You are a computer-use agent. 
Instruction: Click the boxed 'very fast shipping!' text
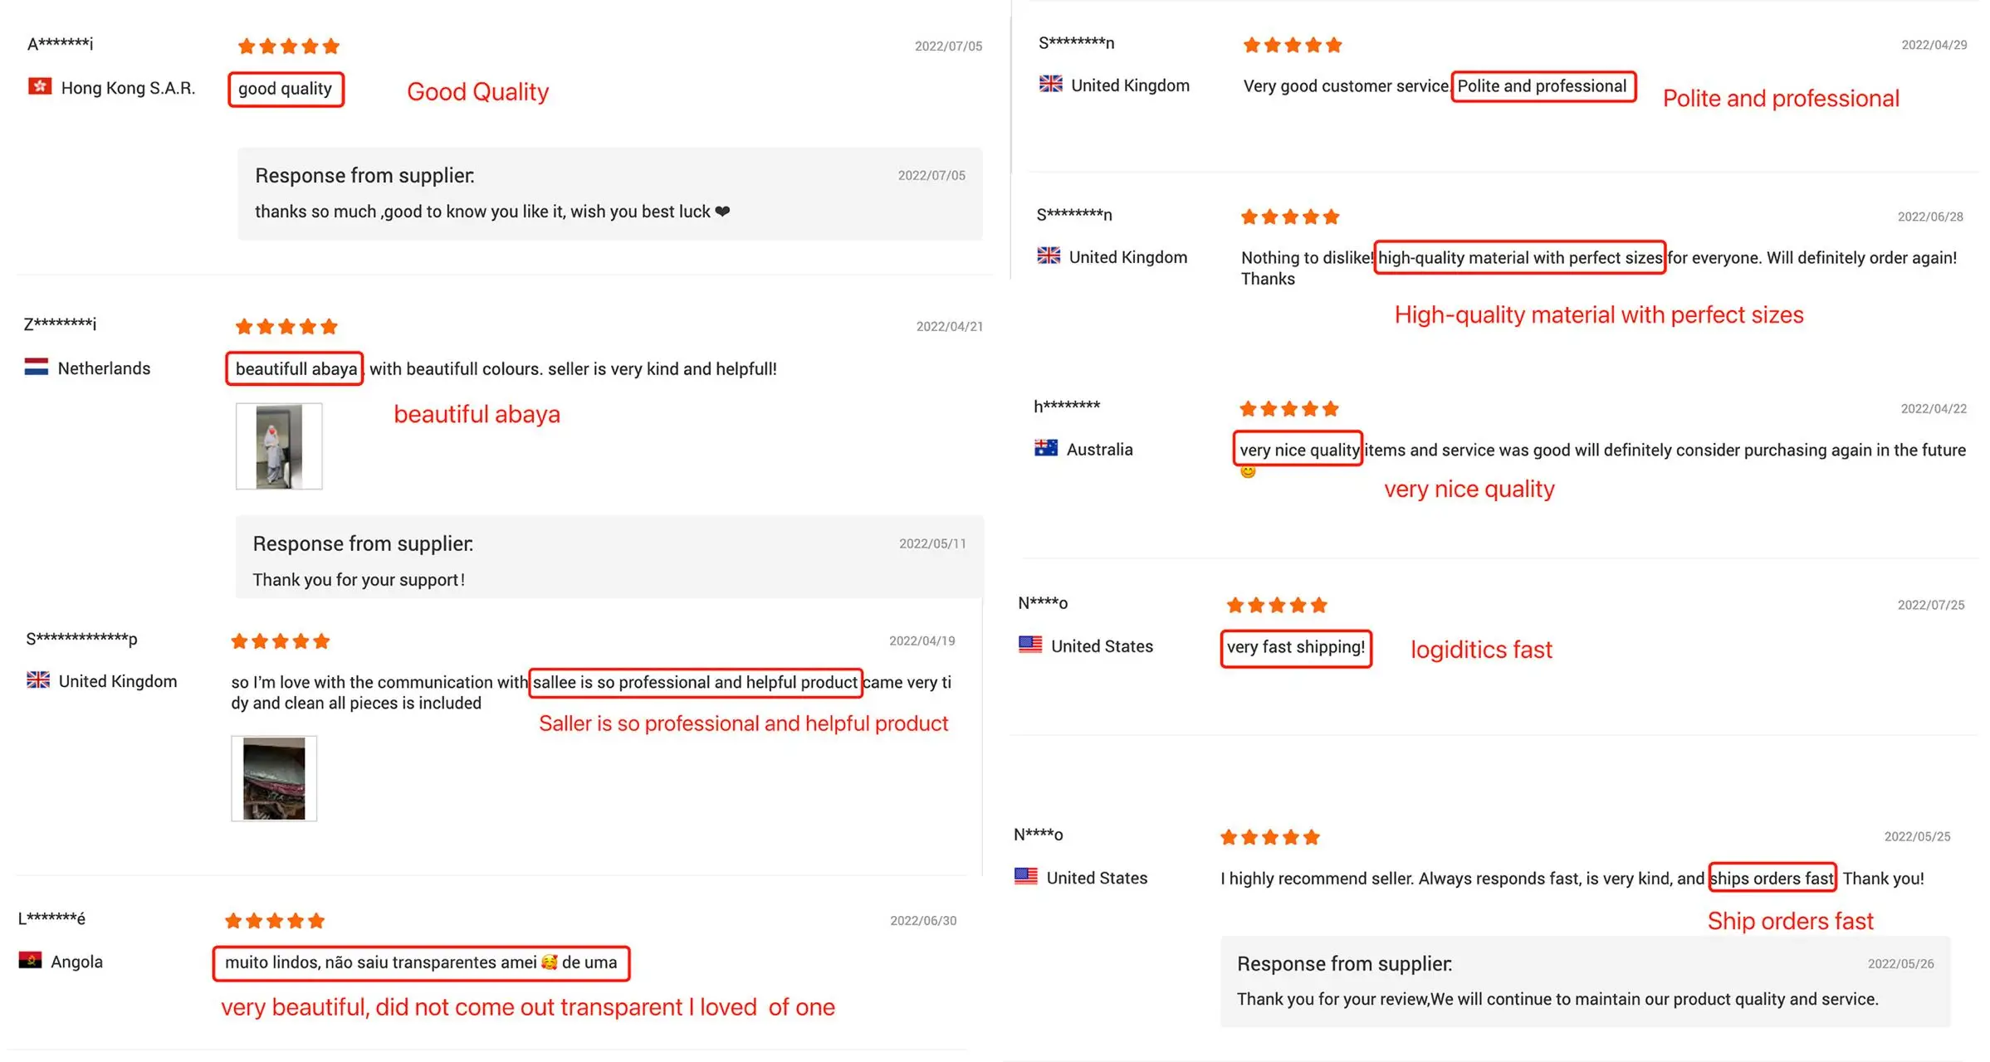click(x=1295, y=647)
